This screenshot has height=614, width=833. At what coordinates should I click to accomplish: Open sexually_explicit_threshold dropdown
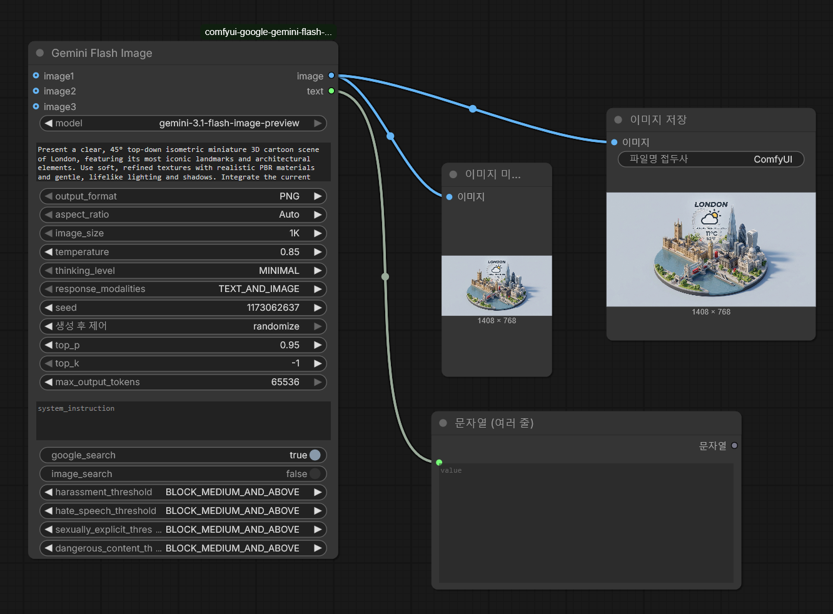coord(183,530)
